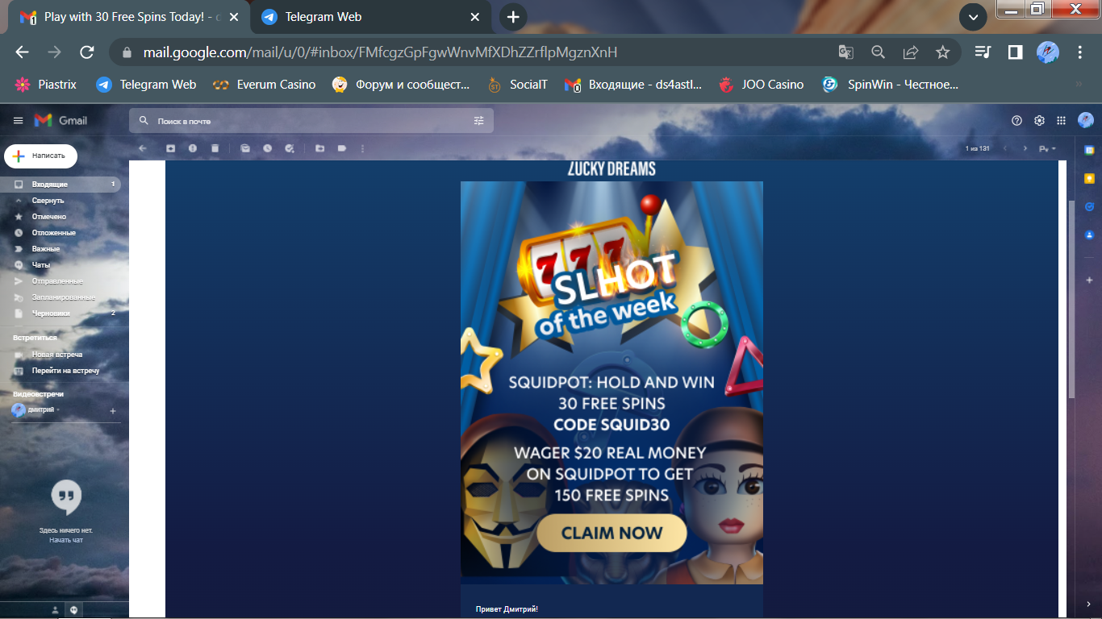Snooze this email with clock icon
Screen dimensions: 1102x619
[267, 148]
